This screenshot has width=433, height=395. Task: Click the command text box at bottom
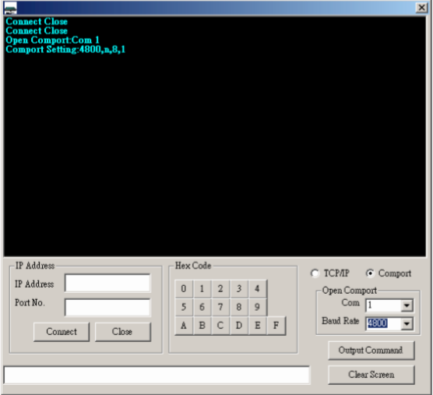coord(157,375)
